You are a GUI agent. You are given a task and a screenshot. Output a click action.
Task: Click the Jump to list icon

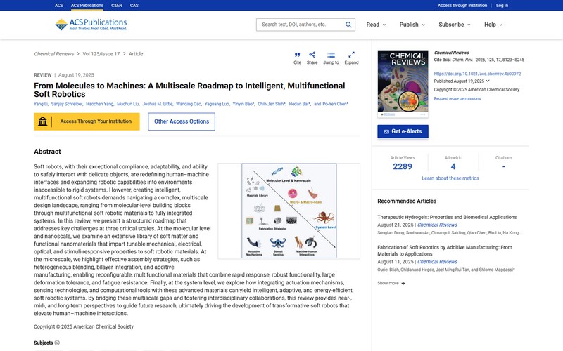tap(331, 55)
